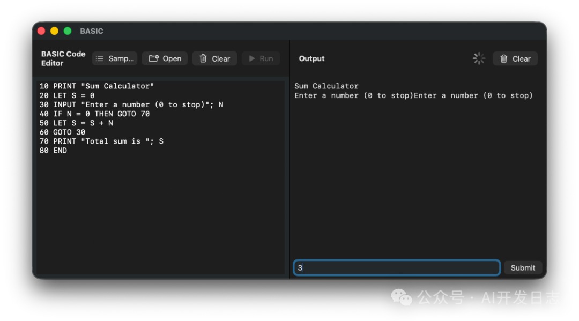This screenshot has height=321, width=579.
Task: Click line 10 PRINT "Sum Calculator"
Action: [96, 86]
